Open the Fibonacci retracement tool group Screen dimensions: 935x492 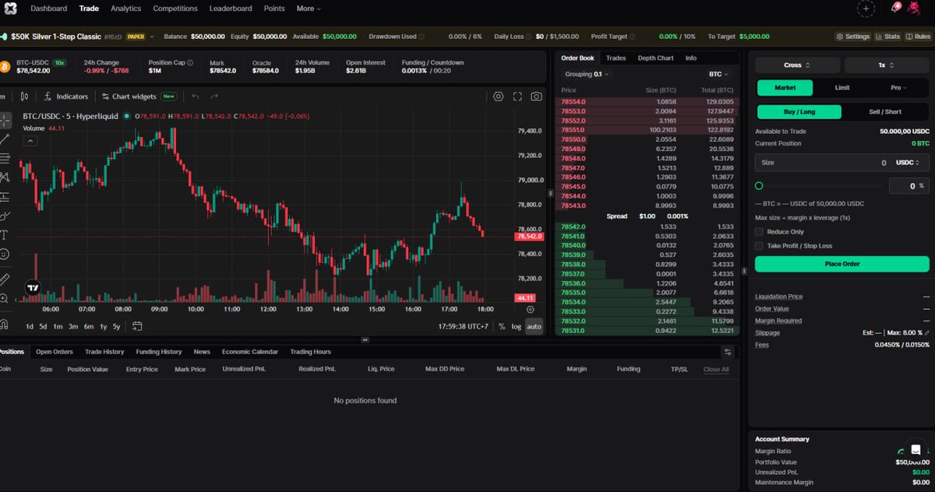[x=5, y=158]
